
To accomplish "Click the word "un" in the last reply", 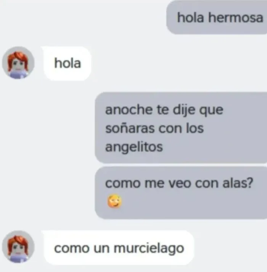I will 101,249.
